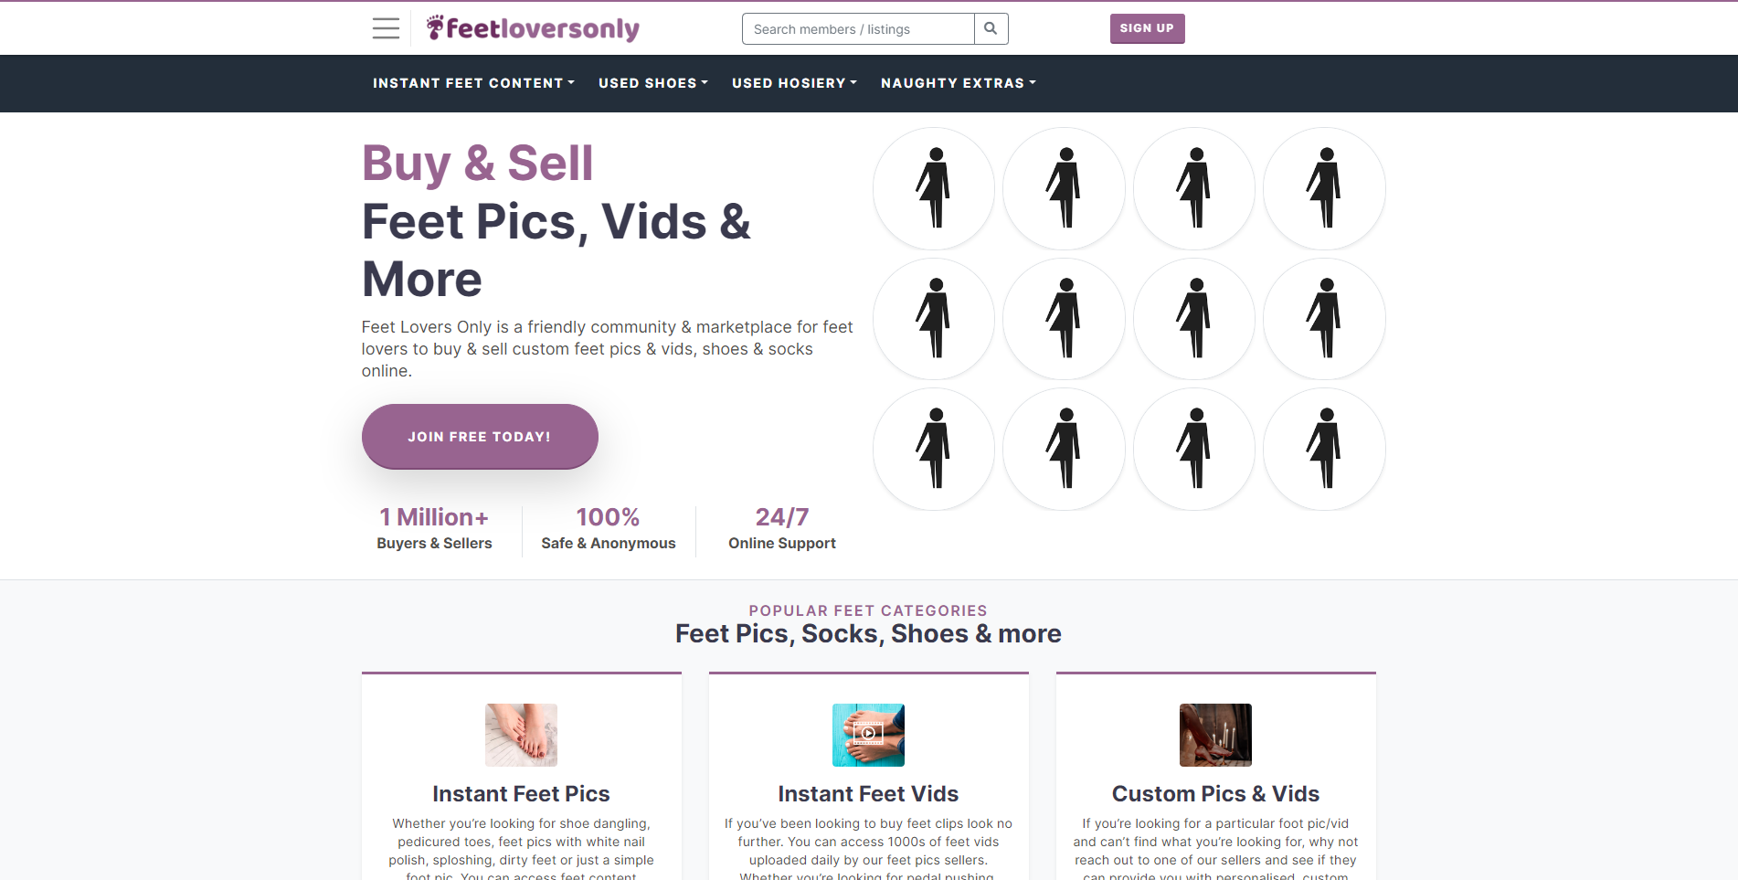Open Custom Pics & Vids thumbnail
The image size is (1738, 880).
tap(1215, 735)
